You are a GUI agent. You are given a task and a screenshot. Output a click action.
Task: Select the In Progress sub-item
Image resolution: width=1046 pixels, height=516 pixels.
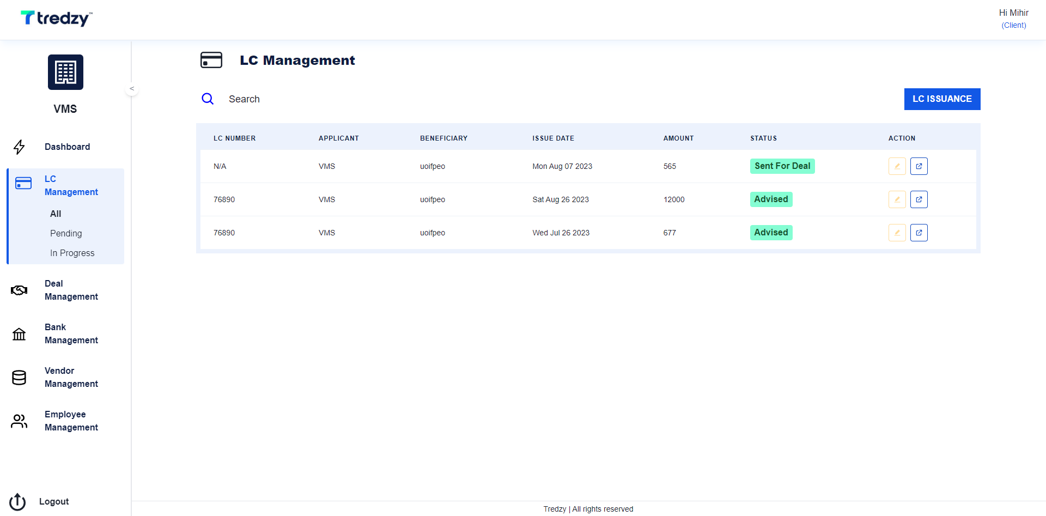[x=72, y=253]
